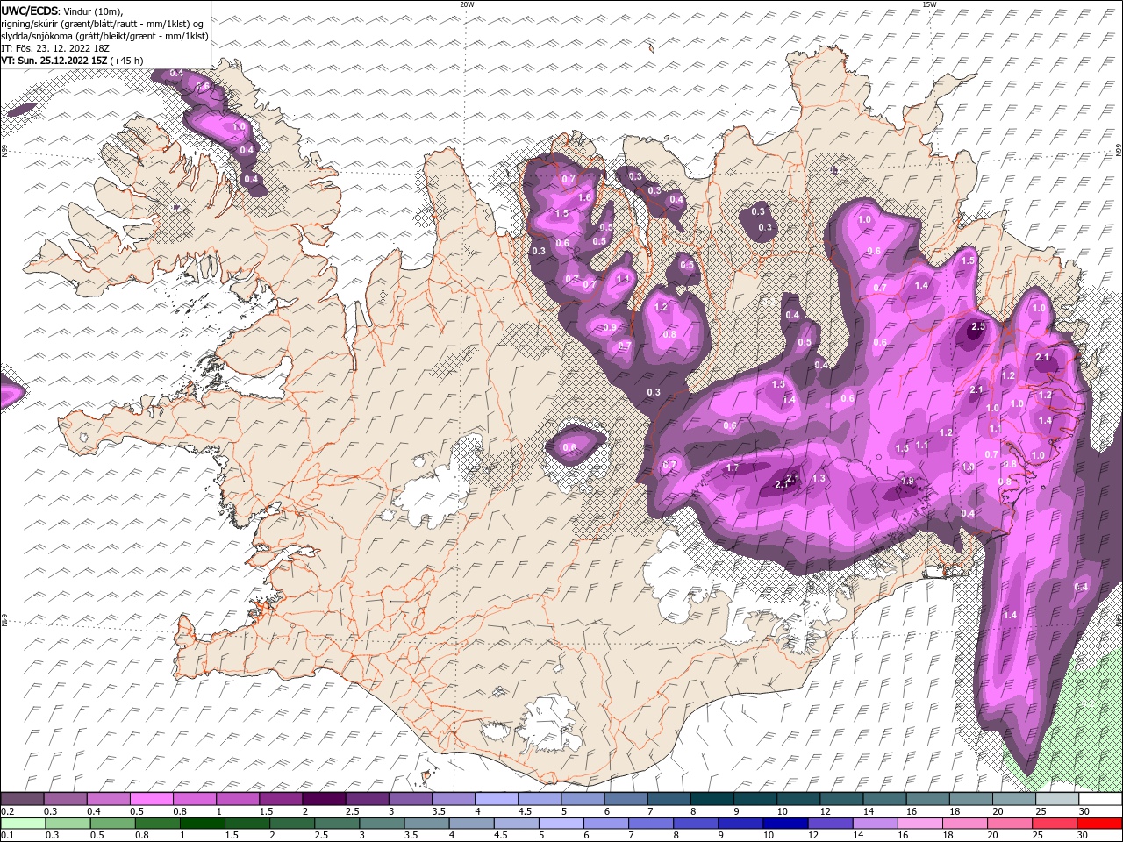
Task: Select the pale green 0.1–0.3 rain swatch
Action: click(22, 823)
